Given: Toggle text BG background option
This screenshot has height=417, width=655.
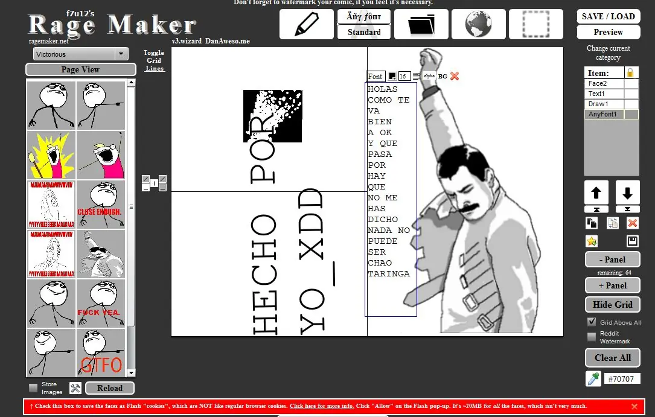Looking at the screenshot, I should click(443, 77).
